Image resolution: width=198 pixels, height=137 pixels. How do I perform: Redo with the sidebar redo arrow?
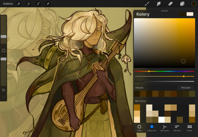click(x=4, y=97)
